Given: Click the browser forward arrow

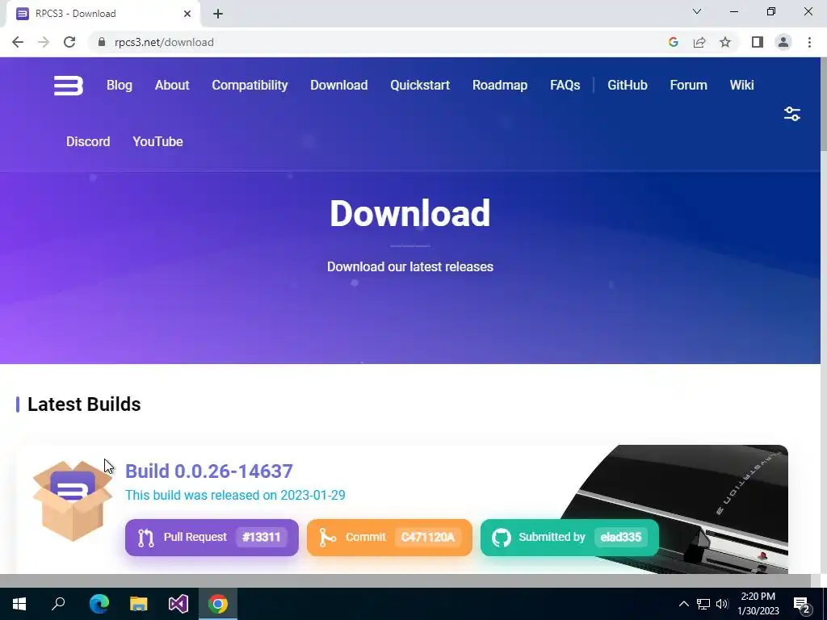Looking at the screenshot, I should pos(44,42).
